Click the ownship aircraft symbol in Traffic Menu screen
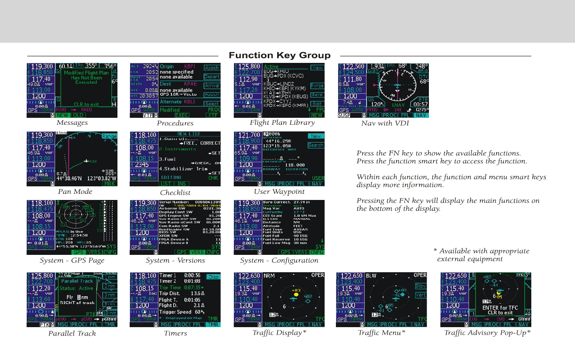This screenshot has height=337, width=575. pyautogui.click(x=382, y=299)
